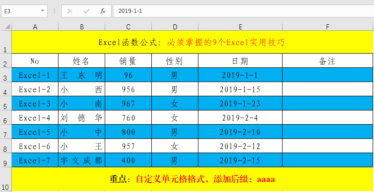Click the title cell about 9个Excel实用技巧

[x=192, y=42]
